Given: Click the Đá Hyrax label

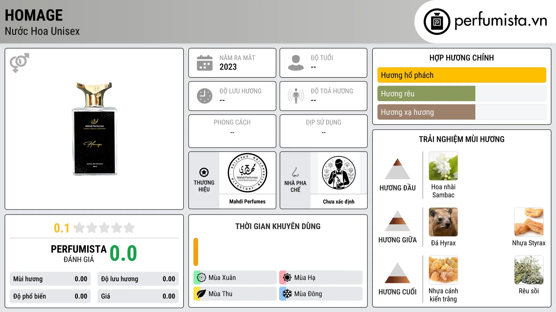Looking at the screenshot, I should pyautogui.click(x=443, y=243).
